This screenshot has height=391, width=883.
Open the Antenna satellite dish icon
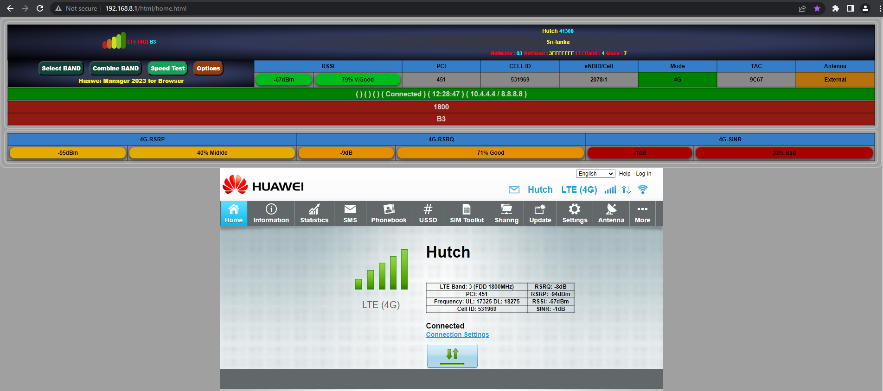tap(611, 209)
